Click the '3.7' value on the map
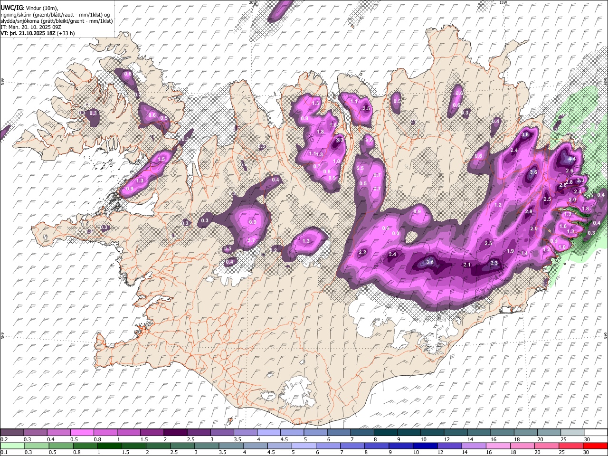Image resolution: width=608 pixels, height=456 pixels. pos(252,241)
